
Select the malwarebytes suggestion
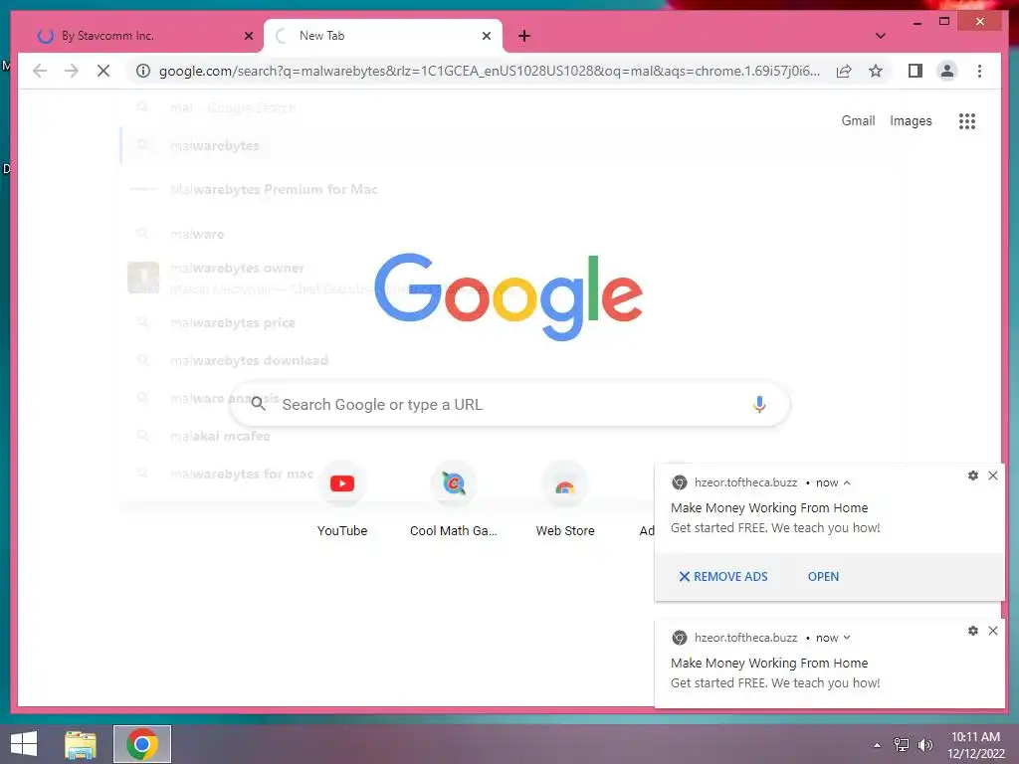[x=510, y=145]
